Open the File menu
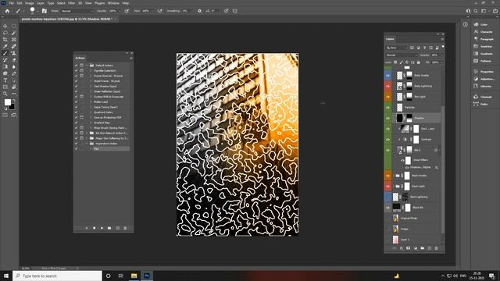 click(11, 3)
